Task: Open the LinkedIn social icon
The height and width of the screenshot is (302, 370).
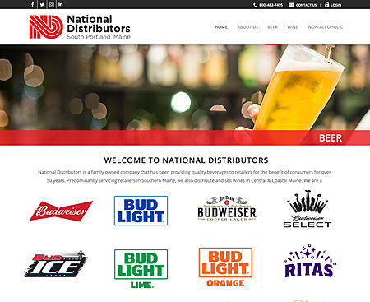Action: point(61,4)
